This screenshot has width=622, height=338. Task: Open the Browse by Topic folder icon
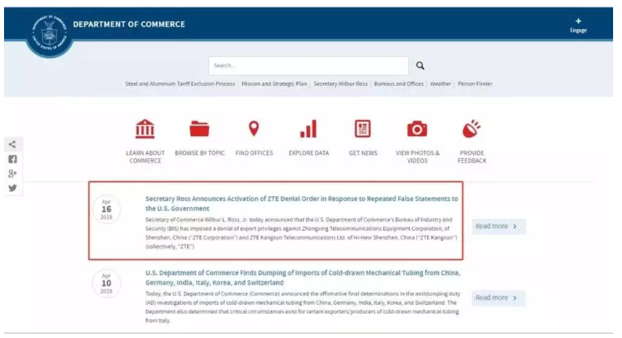[x=199, y=129]
